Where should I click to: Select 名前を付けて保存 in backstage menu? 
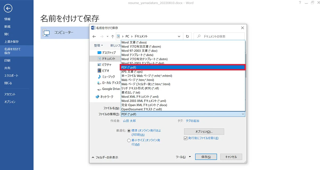(x=17, y=51)
